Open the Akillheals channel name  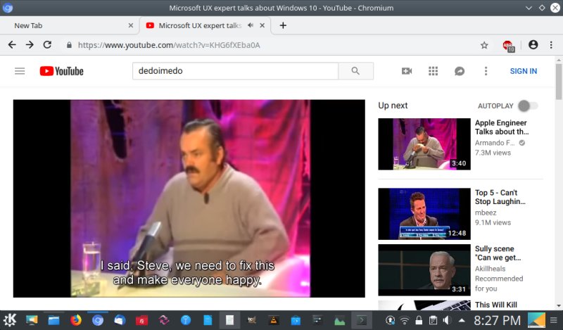[x=490, y=269]
